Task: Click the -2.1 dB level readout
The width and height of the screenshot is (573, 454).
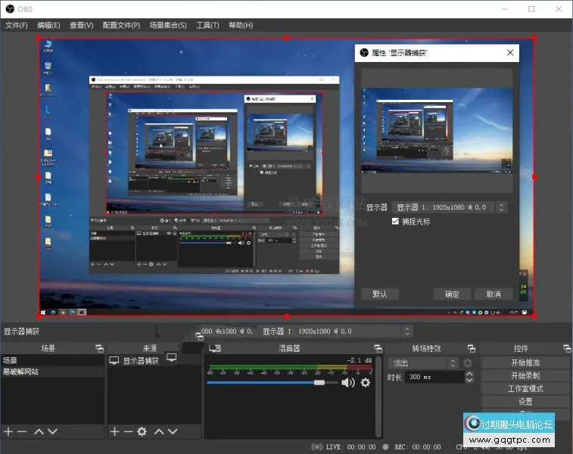Action: 360,360
